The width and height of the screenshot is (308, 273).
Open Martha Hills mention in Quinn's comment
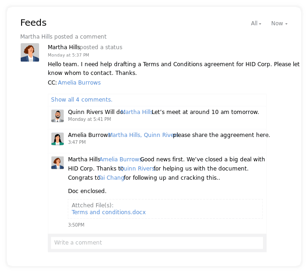137,112
